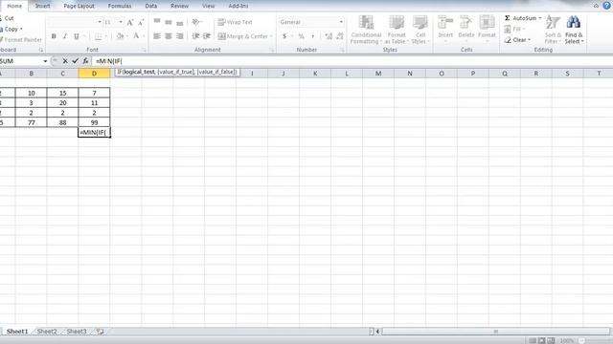Open the Data tab
Viewport: 613px width, 344px height.
(151, 6)
